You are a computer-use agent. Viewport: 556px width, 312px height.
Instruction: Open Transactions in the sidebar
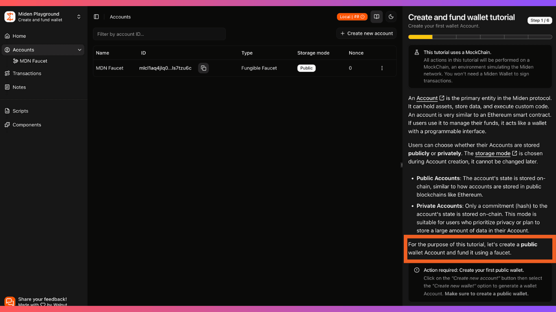tap(44, 74)
